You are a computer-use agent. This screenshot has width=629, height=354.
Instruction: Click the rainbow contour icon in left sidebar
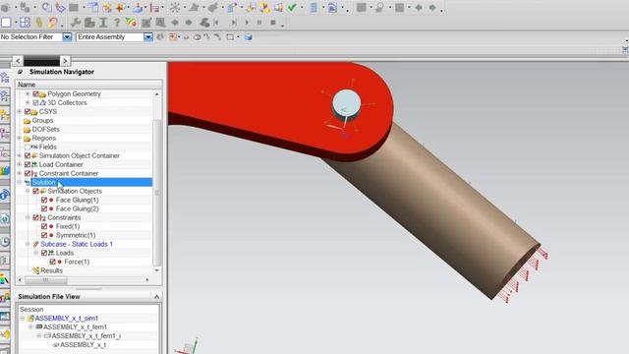4,278
